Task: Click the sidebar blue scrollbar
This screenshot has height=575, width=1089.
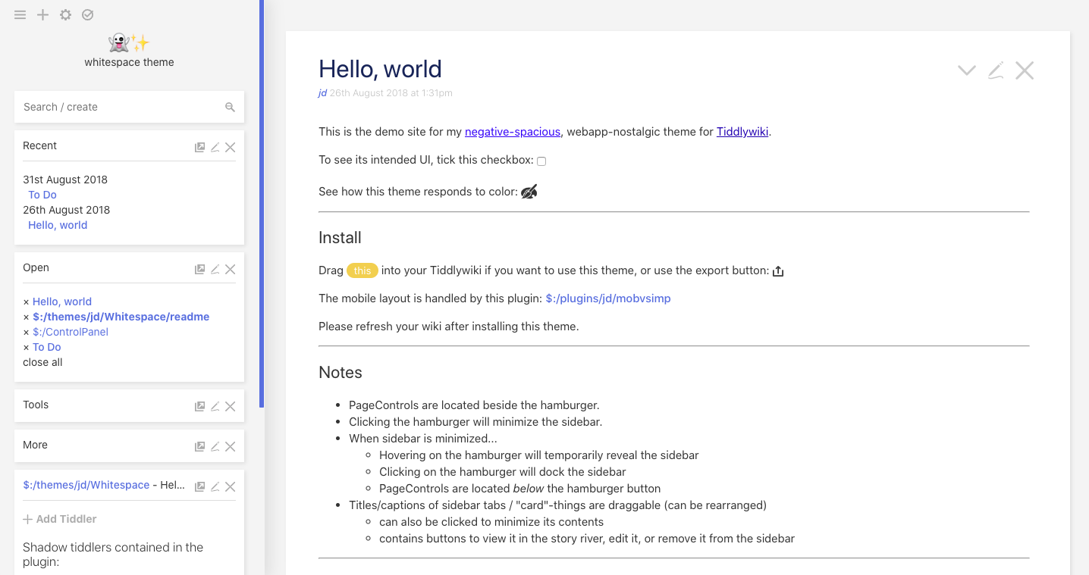Action: click(262, 203)
